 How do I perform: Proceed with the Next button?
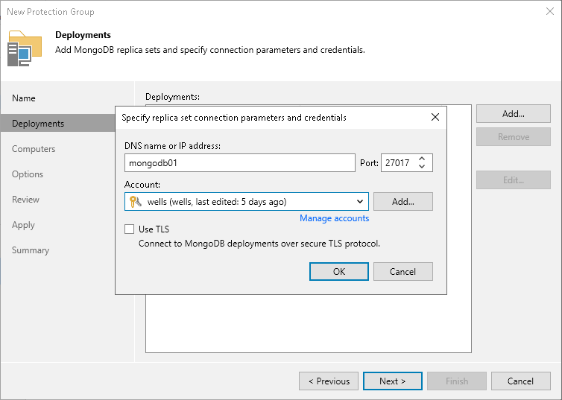coord(393,381)
